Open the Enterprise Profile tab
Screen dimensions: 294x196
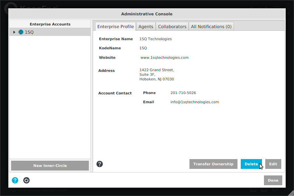click(116, 27)
